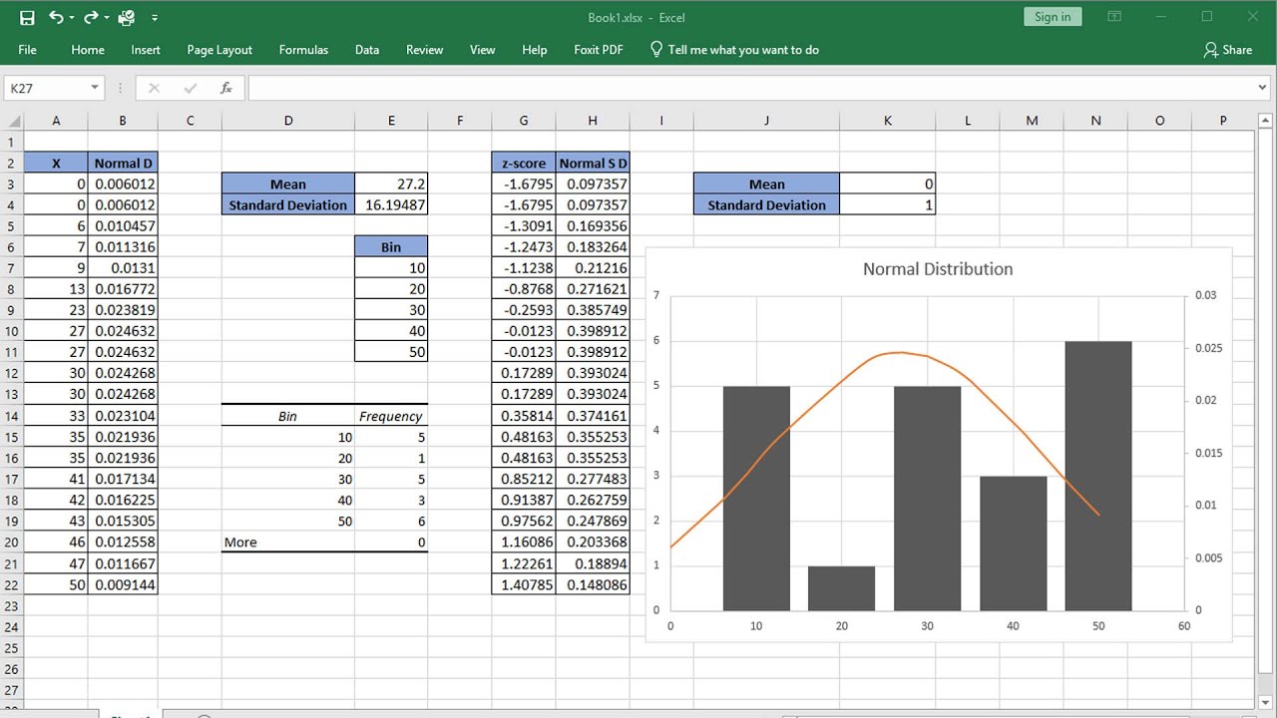Open Ribbon Display Options icon
The image size is (1277, 718).
tap(1115, 17)
